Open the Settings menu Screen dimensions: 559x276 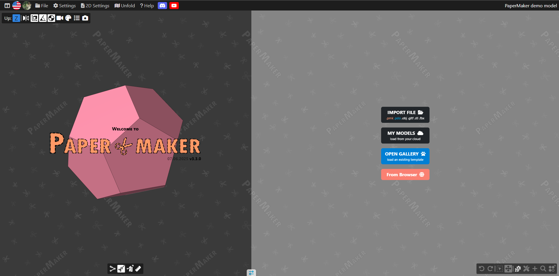click(64, 6)
